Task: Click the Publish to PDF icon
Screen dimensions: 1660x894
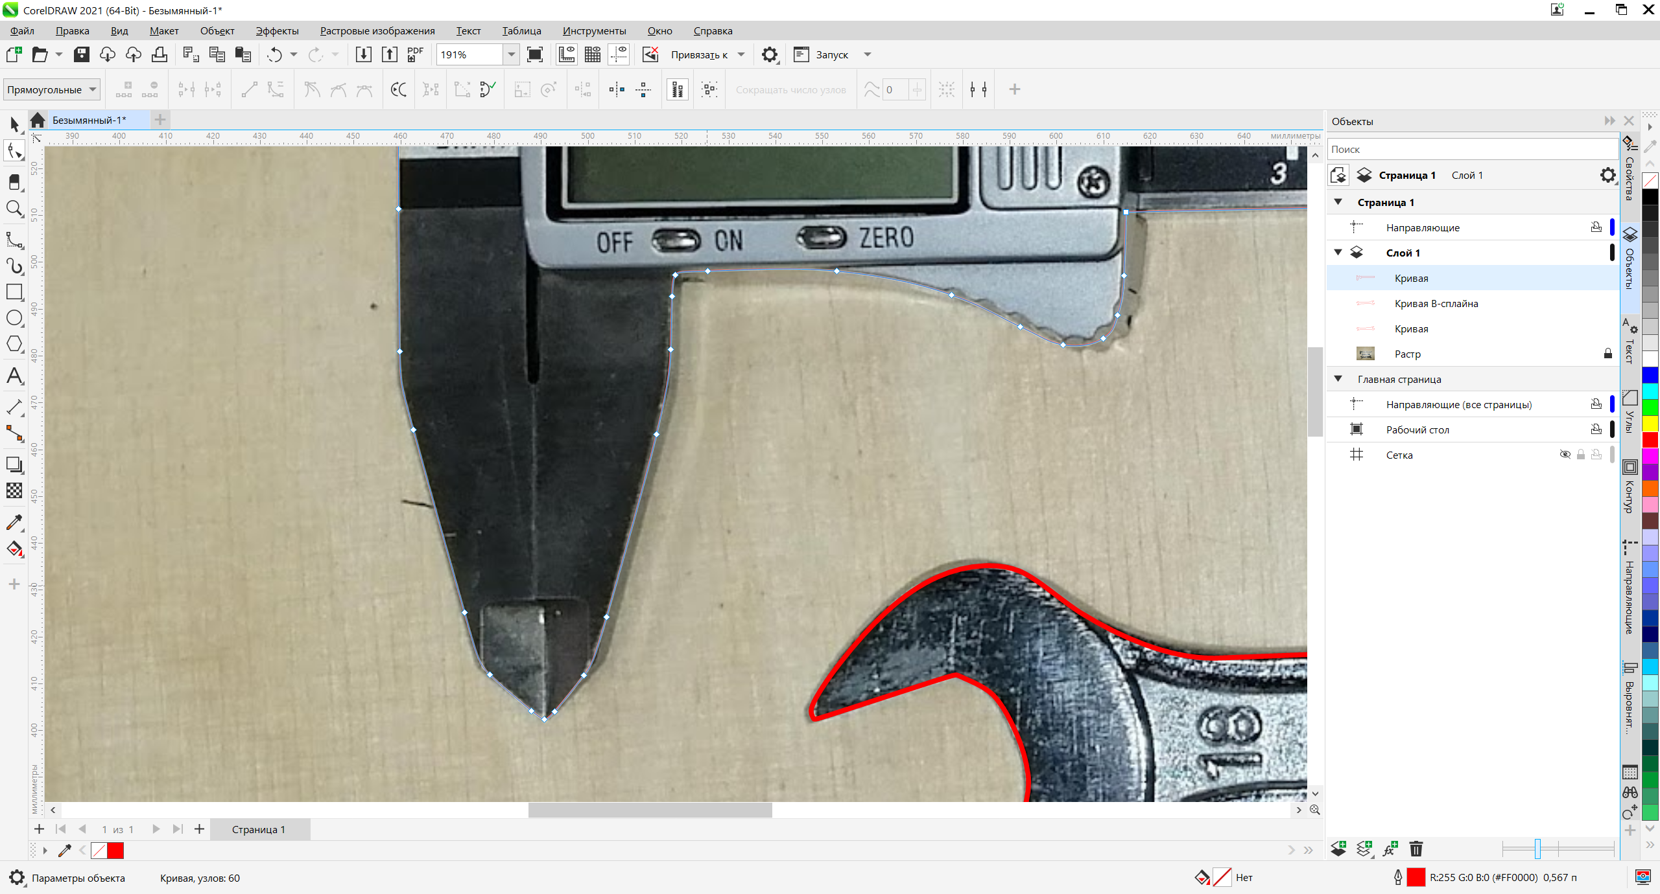Action: [x=415, y=55]
